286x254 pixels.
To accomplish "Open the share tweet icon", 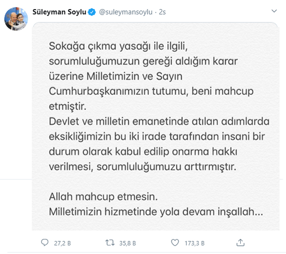I will click(x=240, y=242).
